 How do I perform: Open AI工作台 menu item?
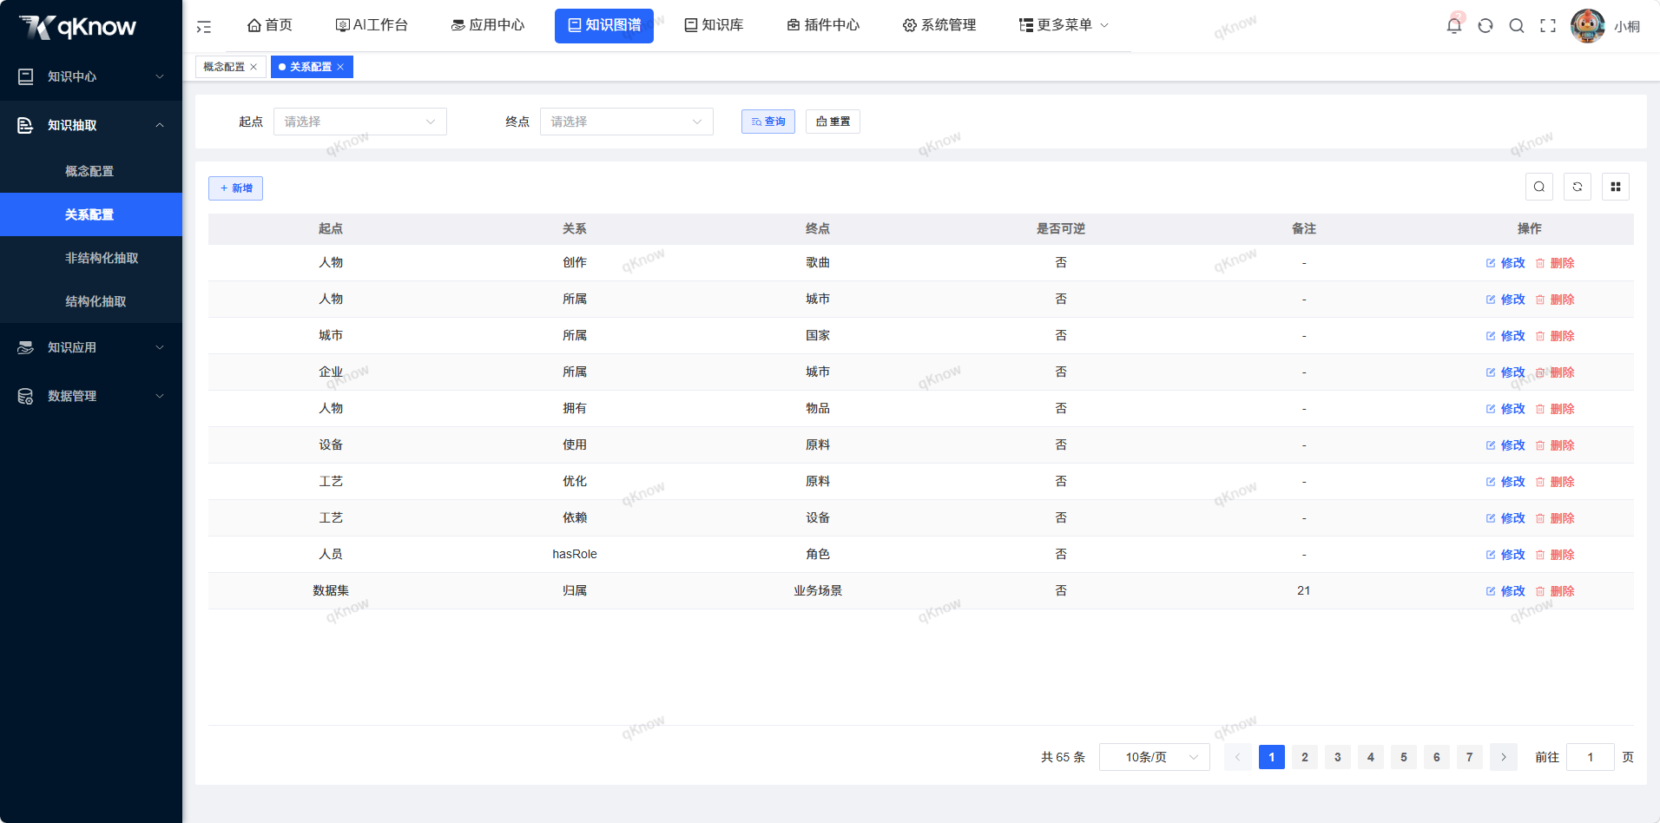pos(372,25)
